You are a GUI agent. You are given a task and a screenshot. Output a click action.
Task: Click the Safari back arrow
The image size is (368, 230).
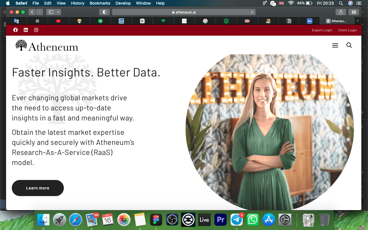(x=32, y=12)
